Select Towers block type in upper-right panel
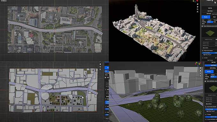 tap(210, 20)
